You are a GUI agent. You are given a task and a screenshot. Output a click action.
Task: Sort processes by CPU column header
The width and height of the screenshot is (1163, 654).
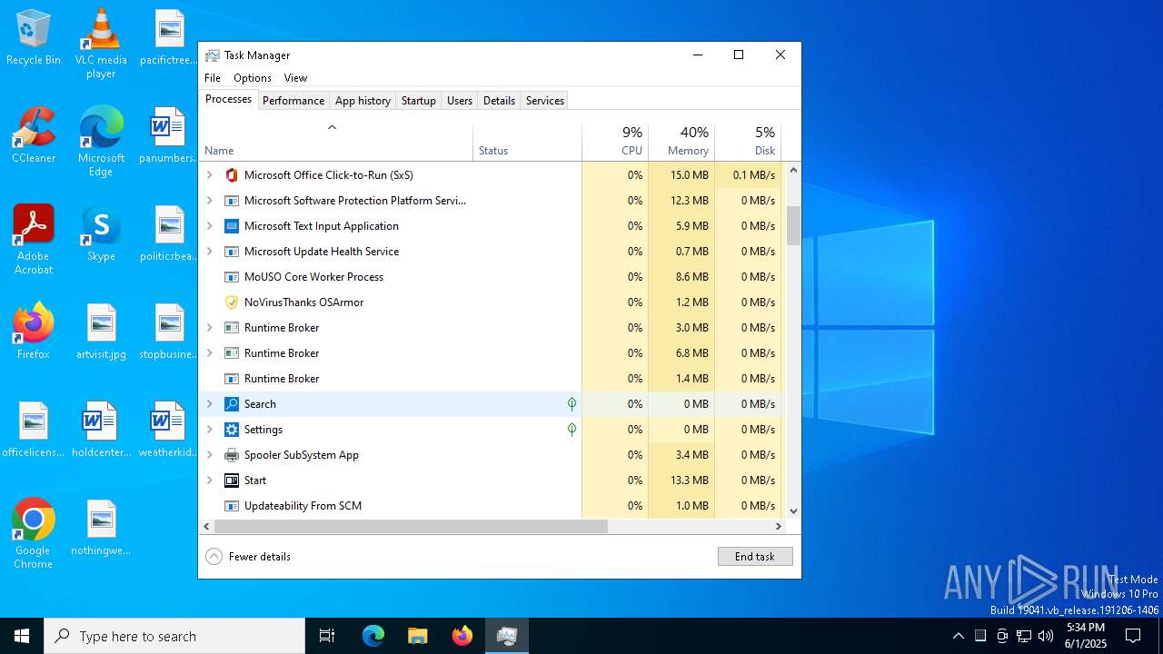coord(615,142)
